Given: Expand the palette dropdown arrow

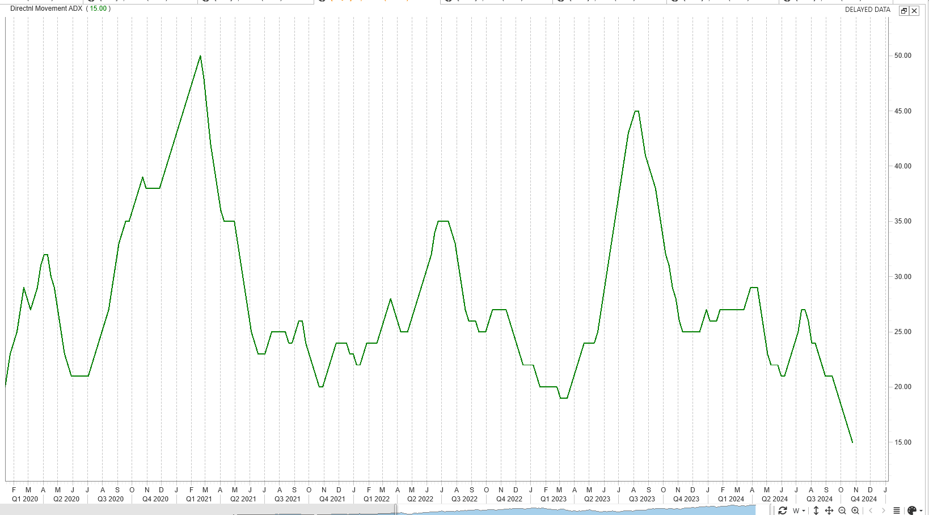Looking at the screenshot, I should [x=920, y=511].
